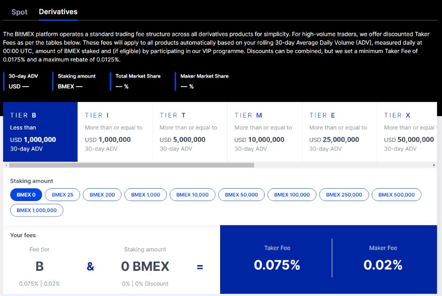Viewport: 442px width, 296px height.
Task: Select the Tier E 25,000,000 card
Action: 339,132
